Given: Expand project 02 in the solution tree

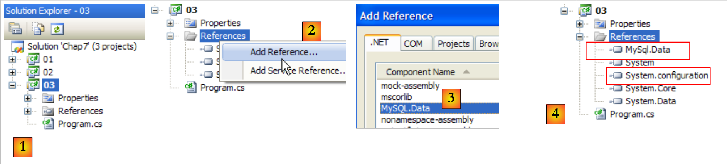Looking at the screenshot, I should click(12, 72).
